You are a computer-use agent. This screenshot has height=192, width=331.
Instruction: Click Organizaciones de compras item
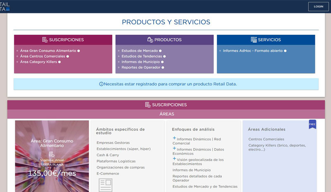[120, 167]
